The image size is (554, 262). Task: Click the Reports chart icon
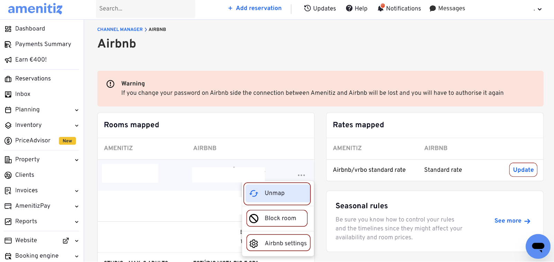point(8,222)
